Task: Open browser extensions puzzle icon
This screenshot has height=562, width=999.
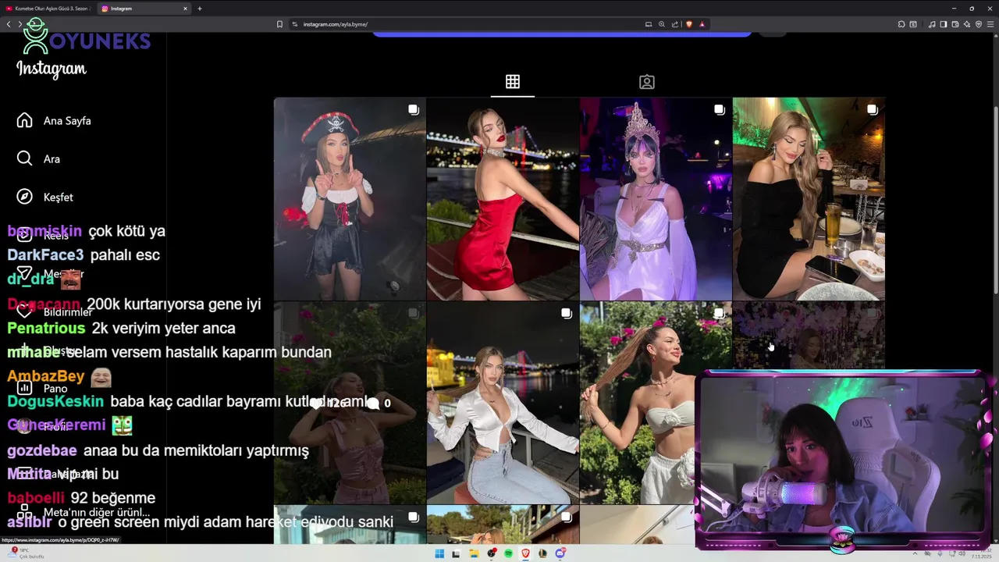Action: tap(901, 24)
